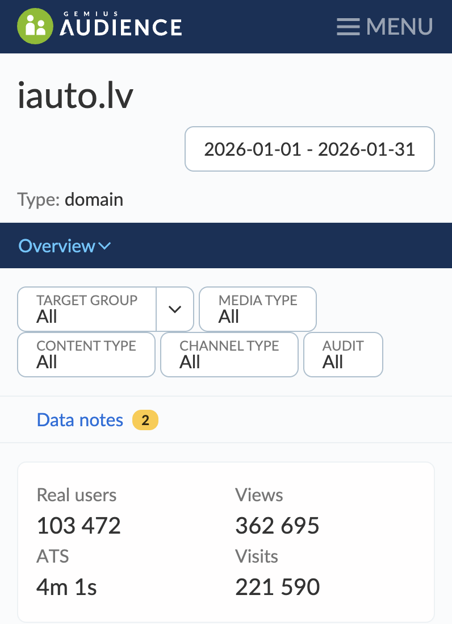Select the ATS metric 4m 1s
The width and height of the screenshot is (452, 624).
tap(66, 586)
